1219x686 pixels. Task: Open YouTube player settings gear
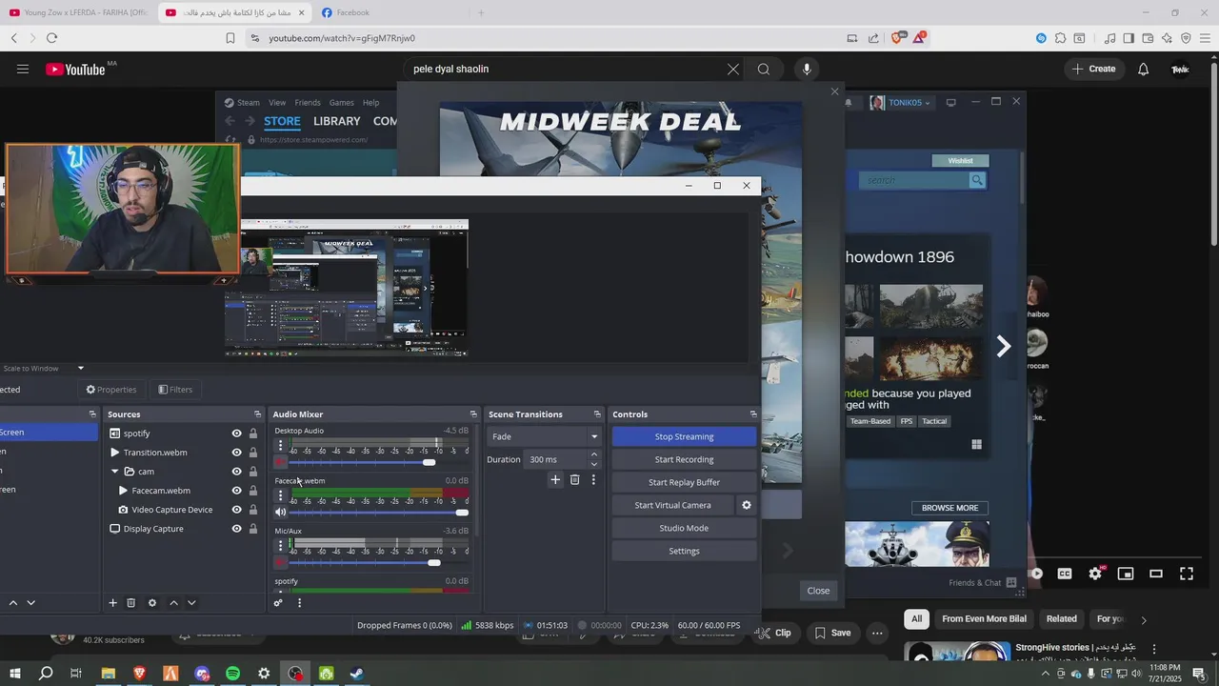tap(1095, 574)
